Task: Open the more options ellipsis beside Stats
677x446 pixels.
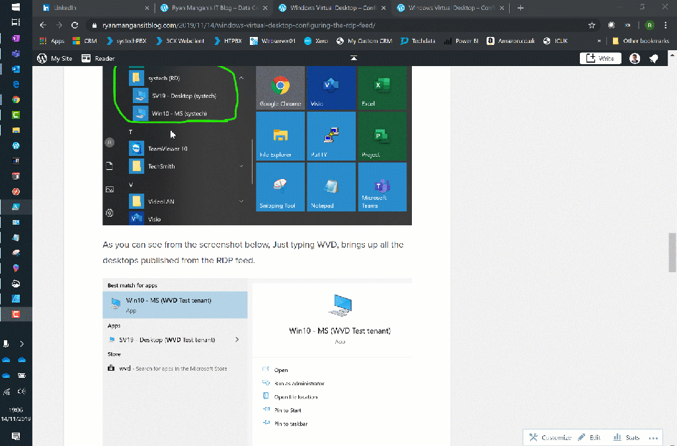Action: [x=653, y=438]
